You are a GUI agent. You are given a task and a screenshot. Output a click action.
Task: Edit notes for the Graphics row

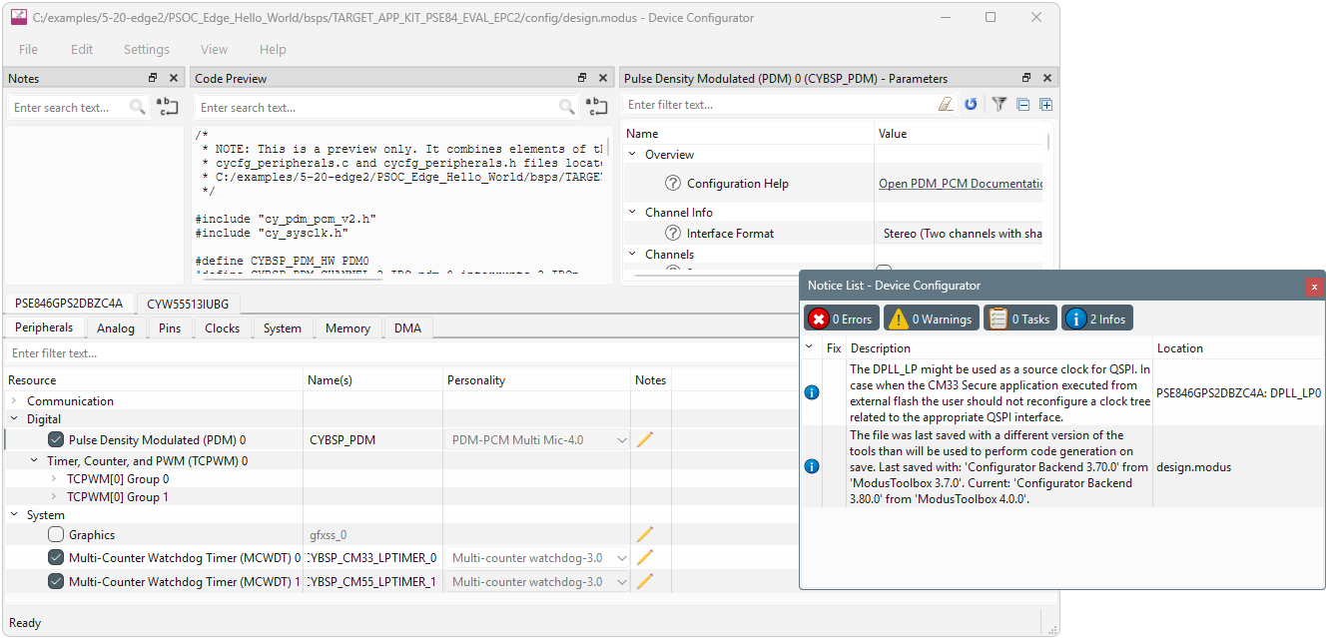[645, 535]
